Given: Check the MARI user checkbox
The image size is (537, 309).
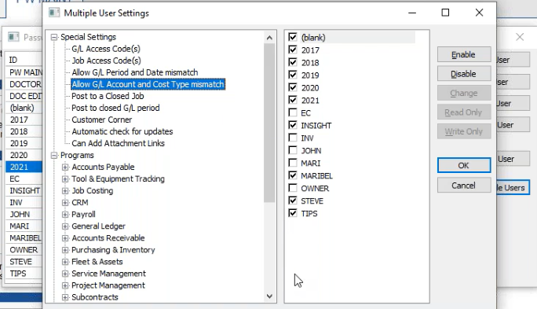Looking at the screenshot, I should point(293,163).
